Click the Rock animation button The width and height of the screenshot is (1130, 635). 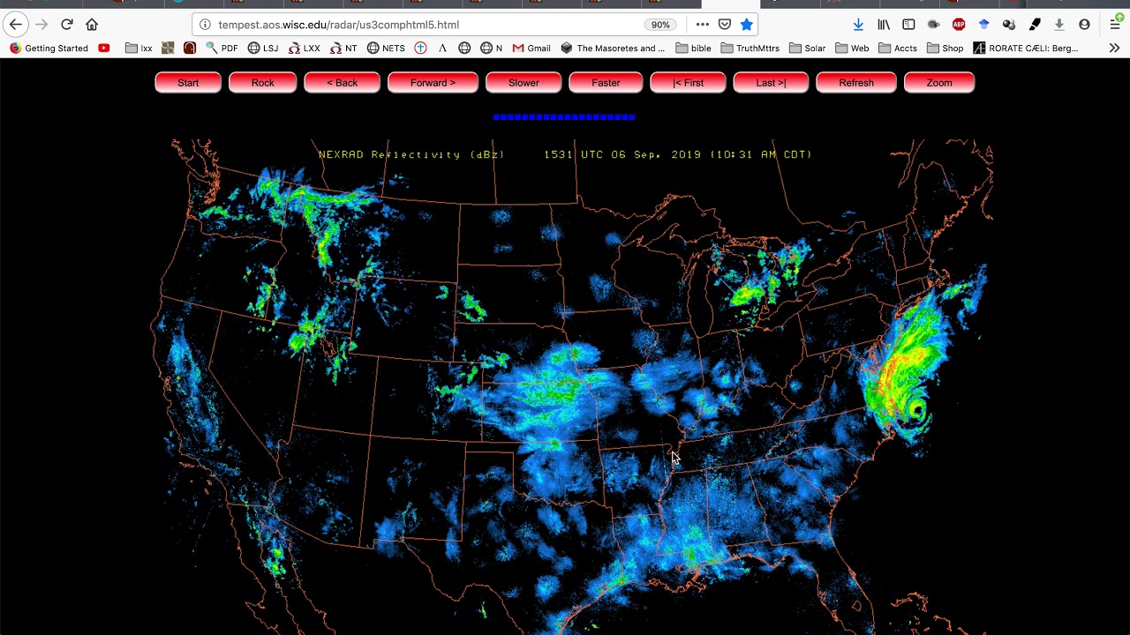tap(262, 83)
